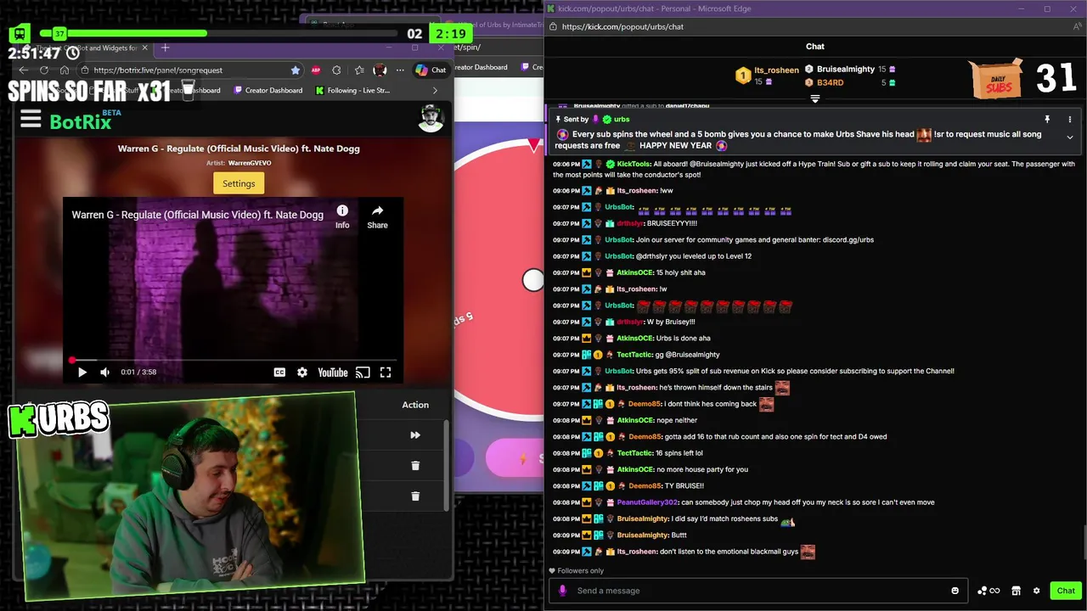Image resolution: width=1087 pixels, height=611 pixels.
Task: Send message with green Chat button
Action: [x=1066, y=591]
